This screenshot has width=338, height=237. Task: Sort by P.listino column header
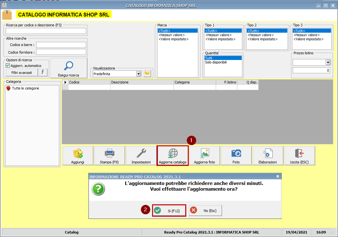click(x=226, y=82)
